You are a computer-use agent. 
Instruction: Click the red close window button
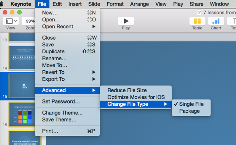click(5, 12)
